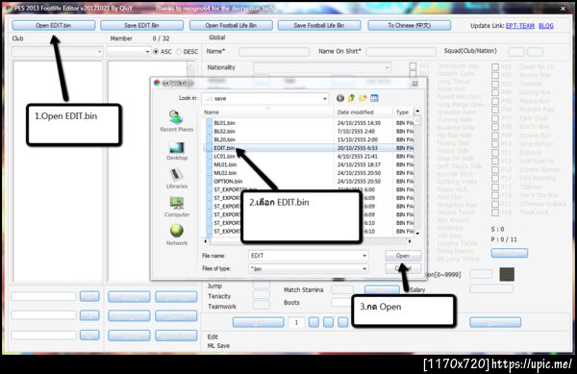Toggle the P17 Offensive Fullback checkbox
Screen dimensions: 577x374
point(495,204)
